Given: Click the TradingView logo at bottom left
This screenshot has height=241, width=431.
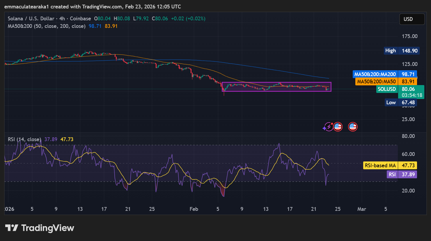Looking at the screenshot, I should pos(40,228).
